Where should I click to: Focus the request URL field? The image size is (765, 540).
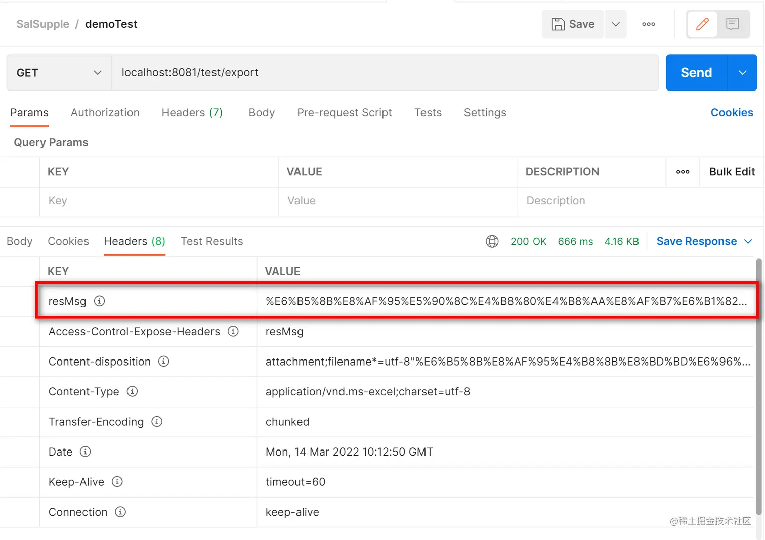point(385,73)
